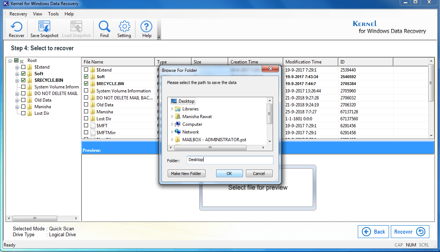Expand the Manisha tree node
Screen dimensions: 440x252
coord(17,107)
